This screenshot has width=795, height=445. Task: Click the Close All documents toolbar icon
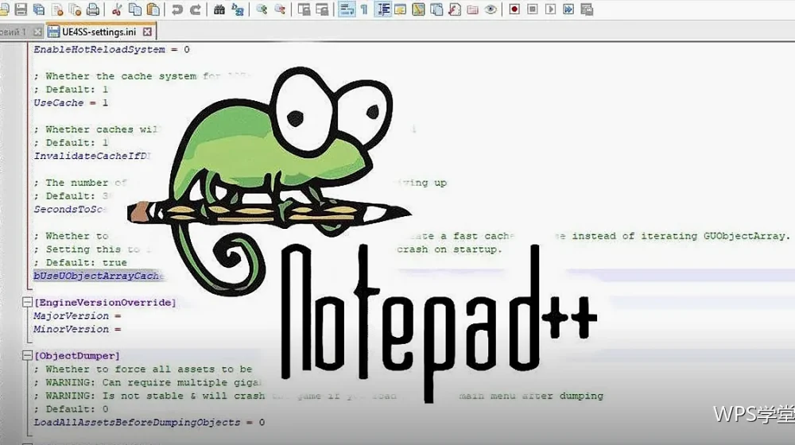pos(75,9)
